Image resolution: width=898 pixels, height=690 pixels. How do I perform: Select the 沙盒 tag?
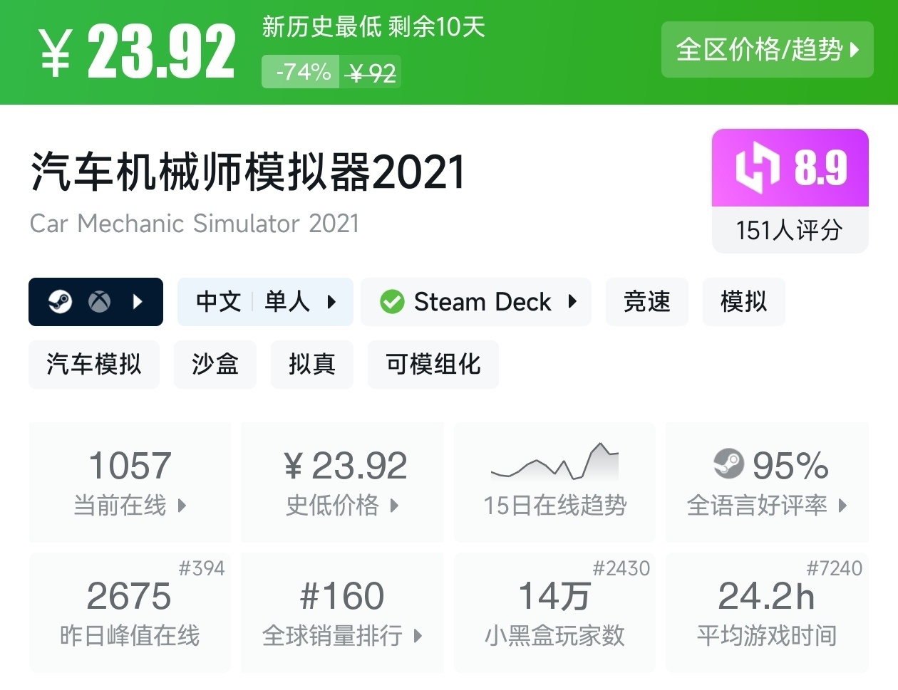coord(215,365)
